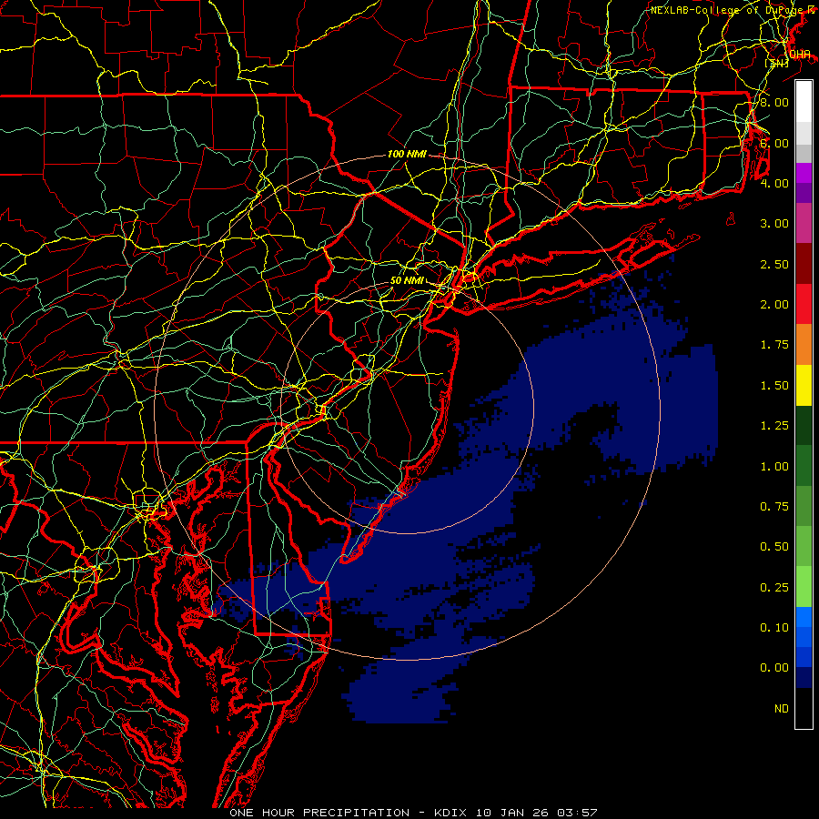The image size is (819, 819).
Task: Click the gray 6.00 inch legend swatch
Action: (x=804, y=153)
